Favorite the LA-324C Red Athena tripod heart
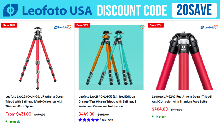Image resolution: width=220 pixels, height=124 pixels. (x=216, y=27)
